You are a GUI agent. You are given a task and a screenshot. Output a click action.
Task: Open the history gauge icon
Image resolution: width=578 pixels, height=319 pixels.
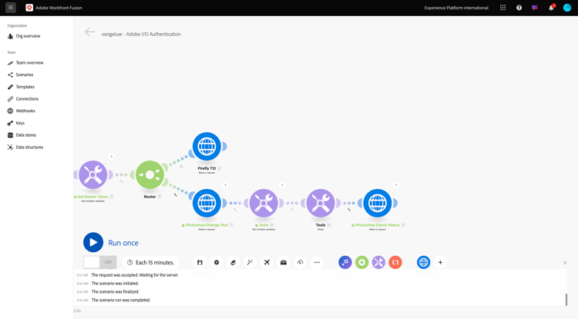(x=300, y=262)
